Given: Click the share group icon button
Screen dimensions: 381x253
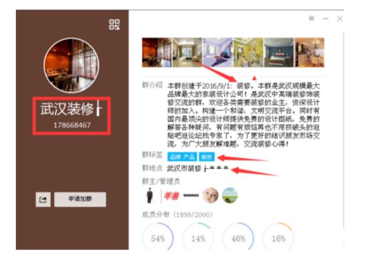Looking at the screenshot, I should click(x=43, y=200).
